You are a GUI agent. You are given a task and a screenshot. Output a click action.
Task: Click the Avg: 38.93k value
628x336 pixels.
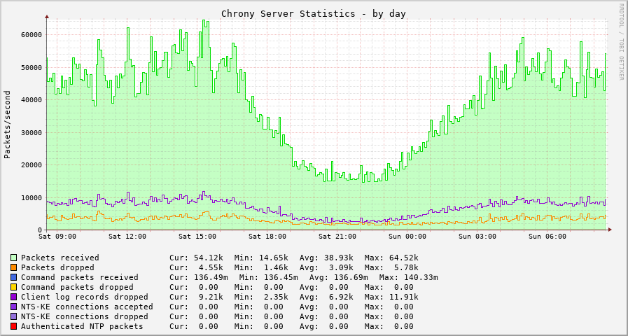pyautogui.click(x=326, y=258)
